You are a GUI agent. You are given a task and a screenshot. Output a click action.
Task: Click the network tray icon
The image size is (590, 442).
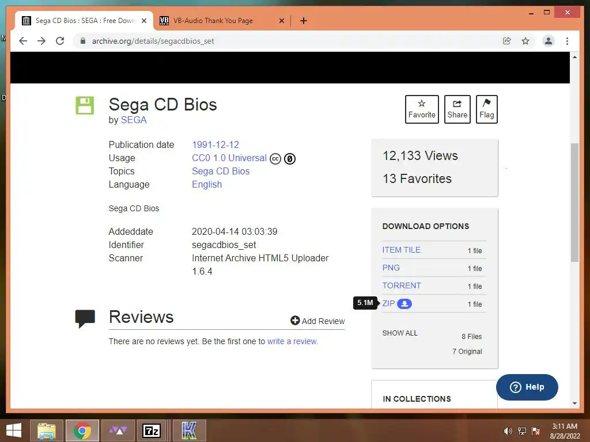coord(522,431)
